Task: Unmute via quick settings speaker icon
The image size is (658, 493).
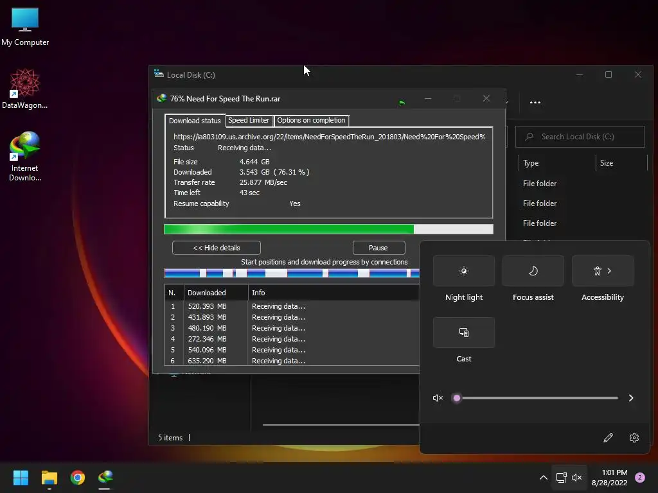Action: (x=438, y=398)
